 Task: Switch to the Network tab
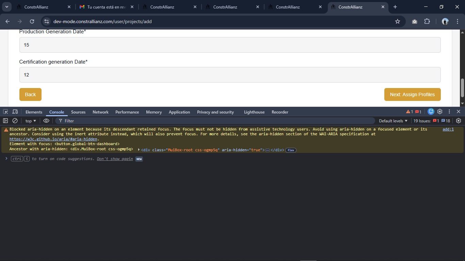tap(100, 112)
